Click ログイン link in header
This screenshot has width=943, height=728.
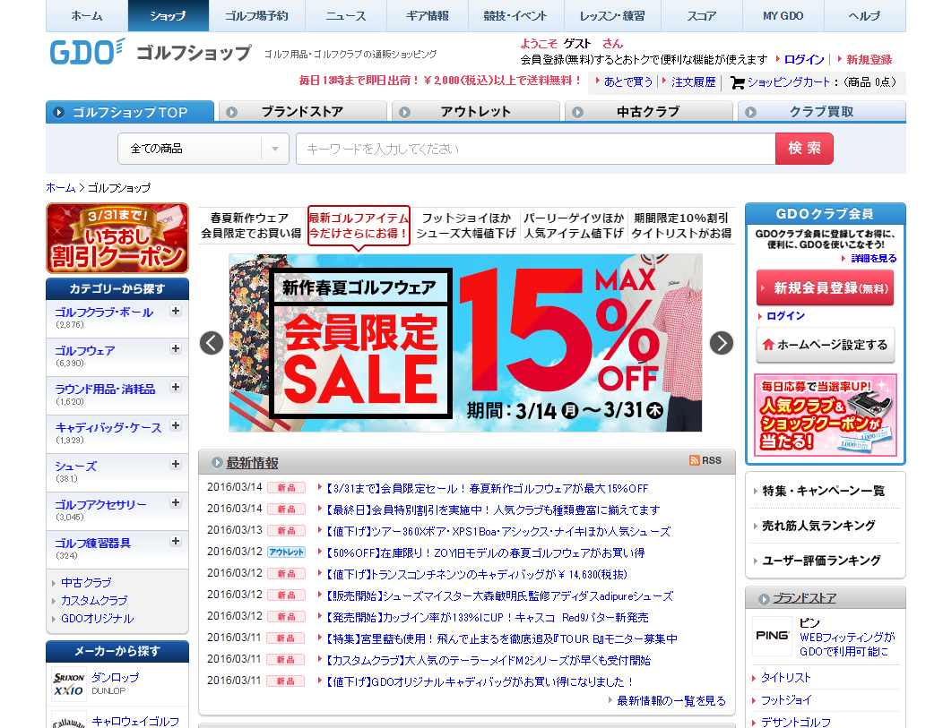[804, 59]
